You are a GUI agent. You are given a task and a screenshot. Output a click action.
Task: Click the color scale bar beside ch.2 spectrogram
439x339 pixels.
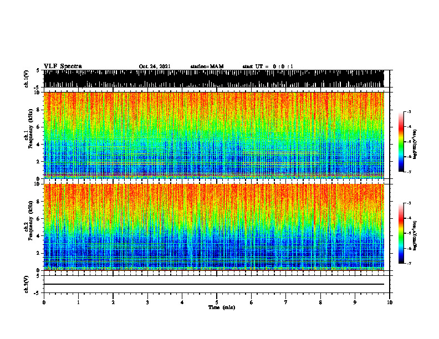401,233
